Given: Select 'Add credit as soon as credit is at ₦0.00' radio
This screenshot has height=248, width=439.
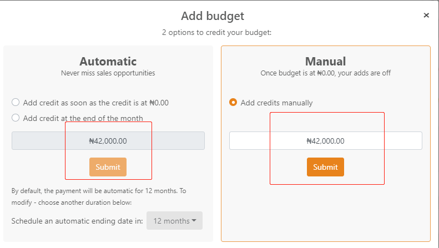Looking at the screenshot, I should click(16, 102).
